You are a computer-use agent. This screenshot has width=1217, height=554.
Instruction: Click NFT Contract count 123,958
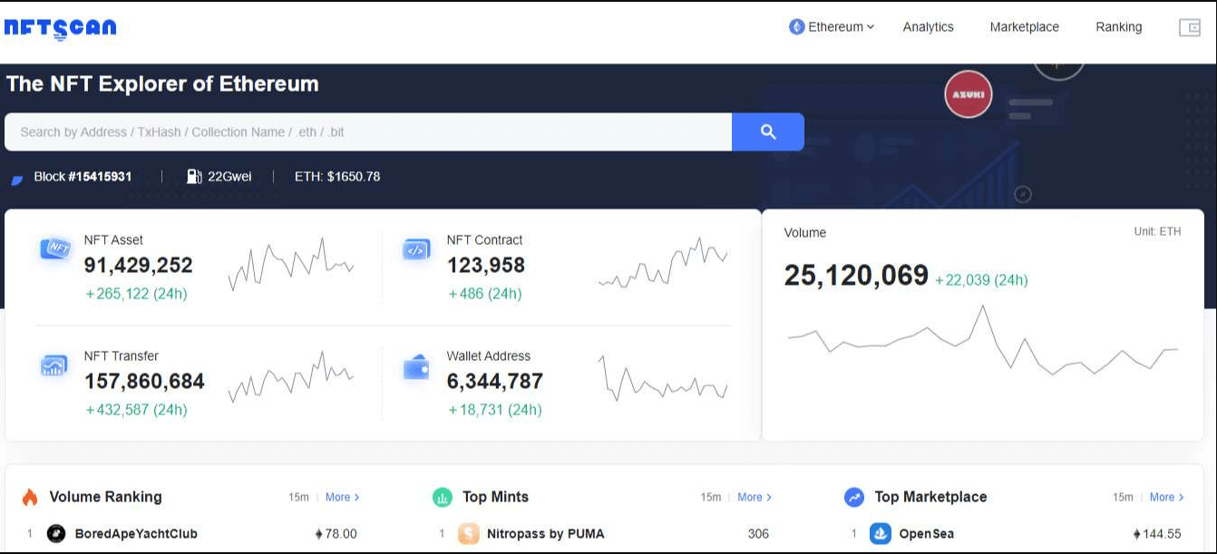(x=486, y=266)
